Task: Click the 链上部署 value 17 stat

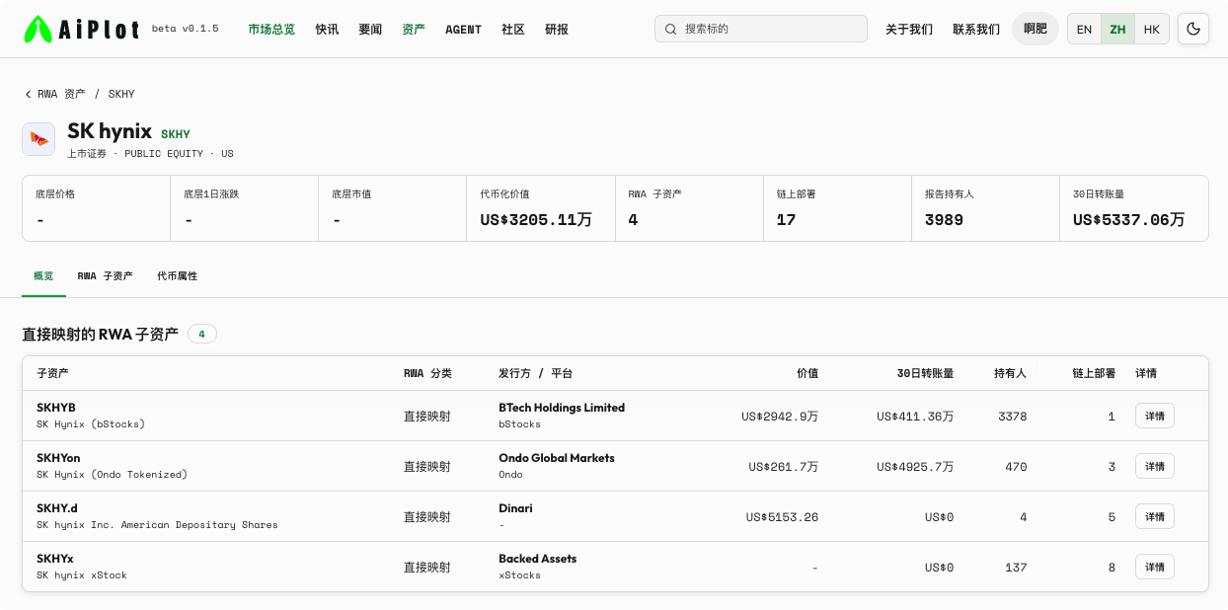Action: pyautogui.click(x=837, y=208)
